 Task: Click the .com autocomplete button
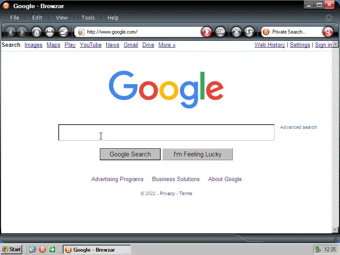coord(220,32)
